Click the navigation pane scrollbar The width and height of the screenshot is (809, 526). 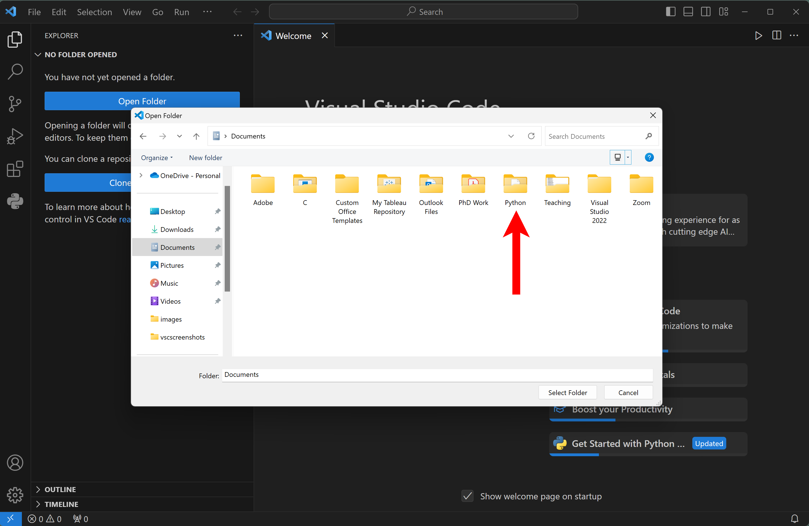point(227,239)
